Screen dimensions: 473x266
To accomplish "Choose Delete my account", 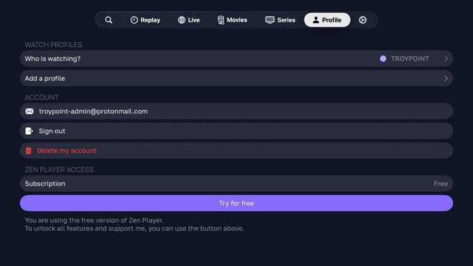I will pyautogui.click(x=237, y=151).
